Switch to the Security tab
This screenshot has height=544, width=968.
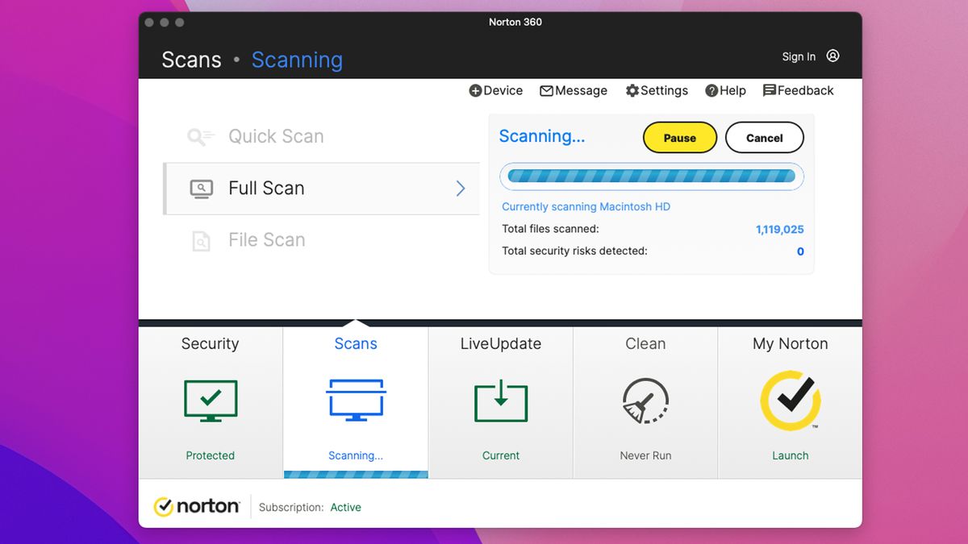(210, 343)
